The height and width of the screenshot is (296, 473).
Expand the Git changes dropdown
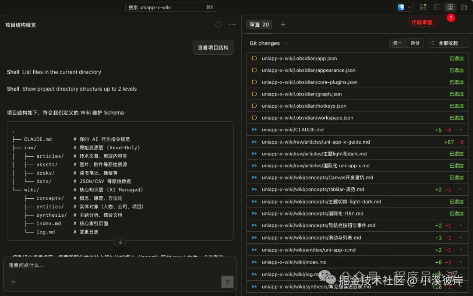(268, 43)
